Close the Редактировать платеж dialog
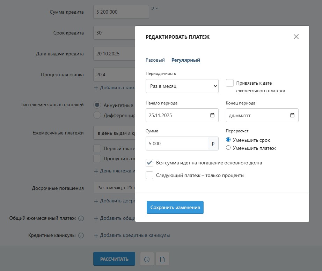Screen dimensions: 322x271 tap(296, 36)
